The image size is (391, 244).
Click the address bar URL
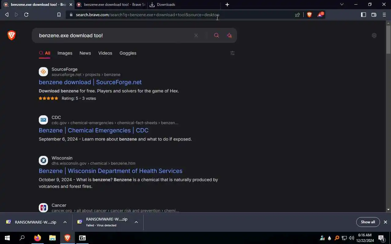(148, 15)
